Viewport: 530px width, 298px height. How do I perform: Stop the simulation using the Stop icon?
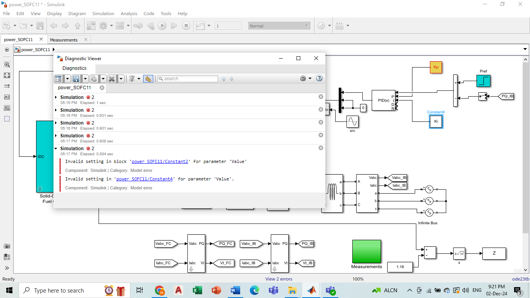186,26
